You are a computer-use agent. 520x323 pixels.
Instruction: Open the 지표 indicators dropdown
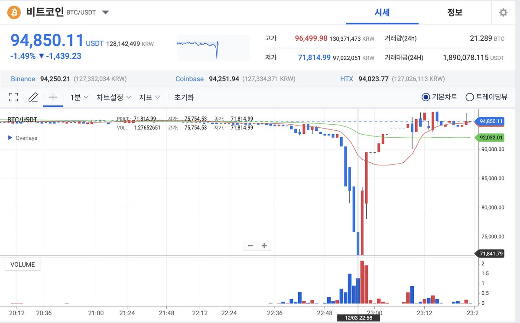click(x=149, y=97)
